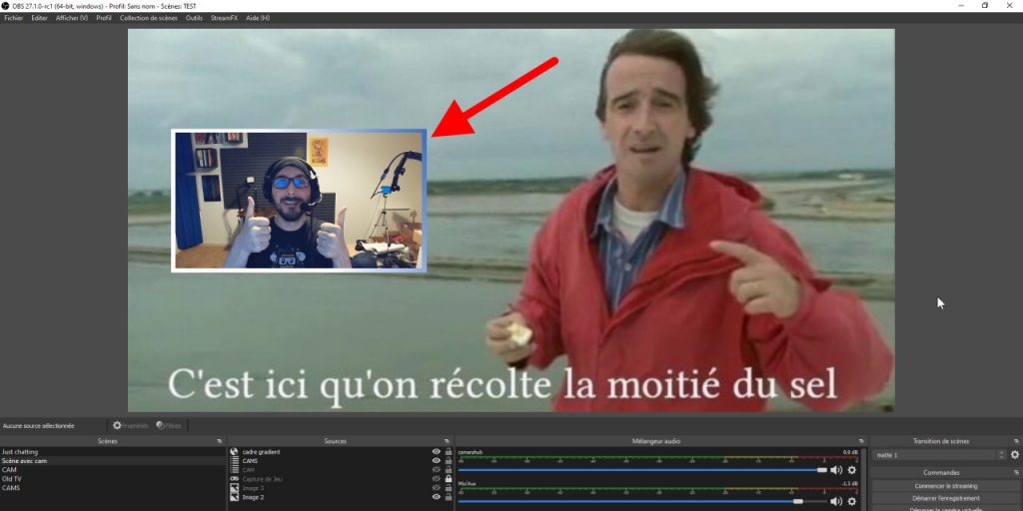Open the Afficher (V) menu
This screenshot has width=1023, height=511.
click(x=72, y=18)
